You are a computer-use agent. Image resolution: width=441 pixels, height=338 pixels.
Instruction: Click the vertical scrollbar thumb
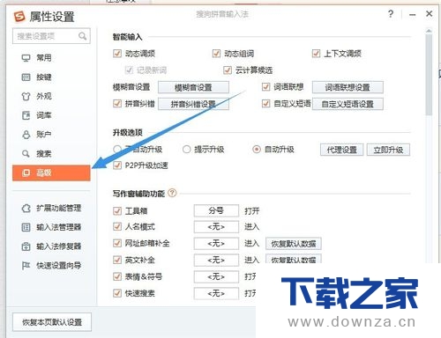click(x=429, y=75)
